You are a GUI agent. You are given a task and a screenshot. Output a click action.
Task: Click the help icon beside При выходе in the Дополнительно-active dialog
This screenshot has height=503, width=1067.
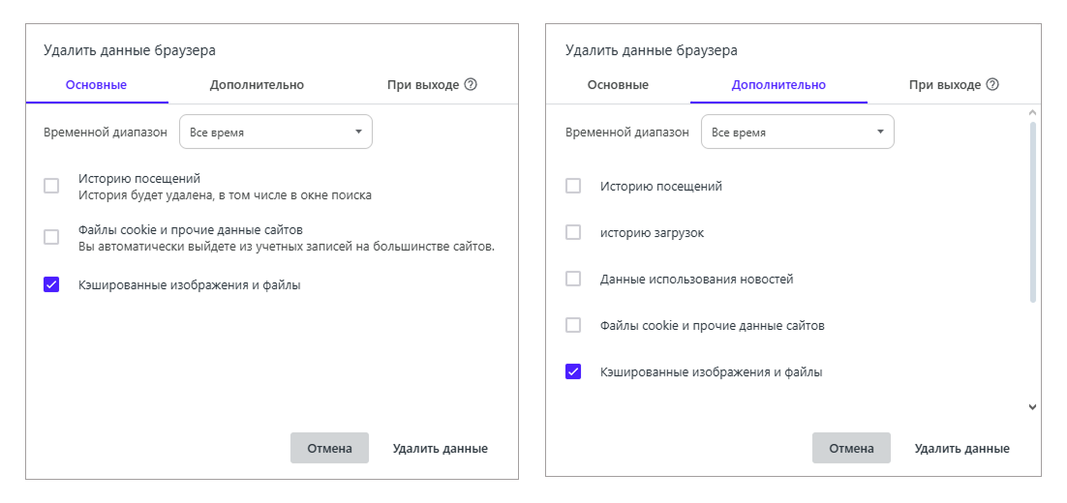pyautogui.click(x=992, y=84)
